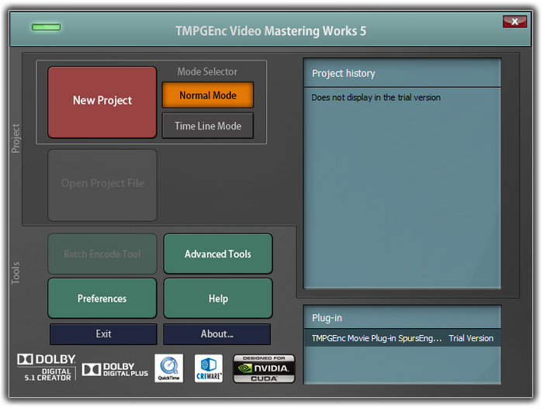
Task: Click the TMPGEnc Video Mastering Works 5 title
Action: (x=271, y=31)
